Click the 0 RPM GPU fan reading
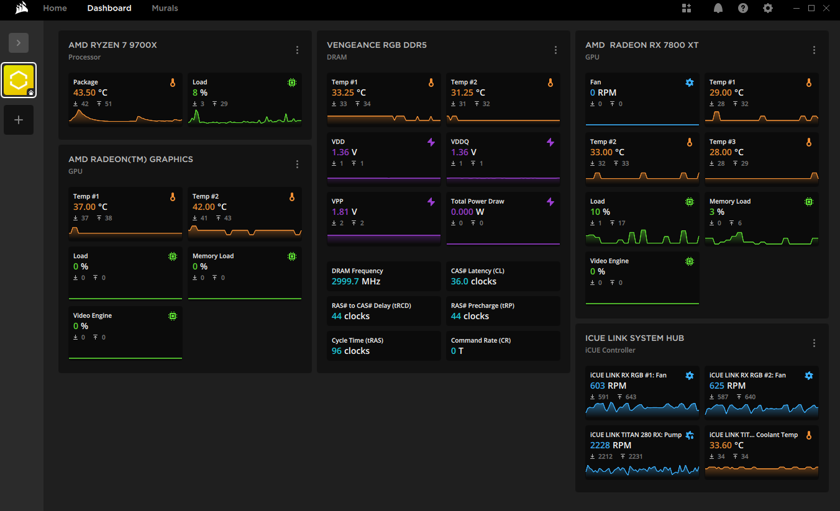This screenshot has height=511, width=840. pos(603,93)
